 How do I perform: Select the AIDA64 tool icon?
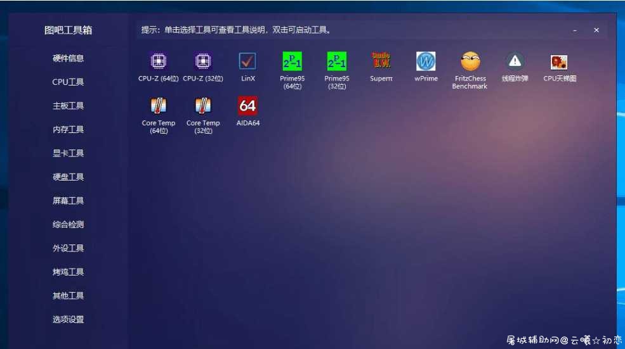point(247,106)
